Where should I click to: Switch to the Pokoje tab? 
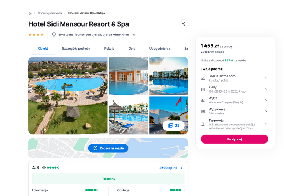tap(109, 49)
